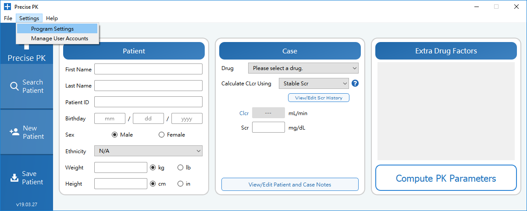Select the in height unit
The height and width of the screenshot is (211, 527).
180,184
